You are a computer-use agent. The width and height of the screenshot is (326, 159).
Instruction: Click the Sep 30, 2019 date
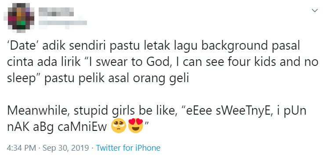pyautogui.click(x=66, y=148)
